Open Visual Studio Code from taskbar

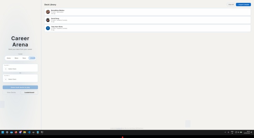click(x=29, y=132)
